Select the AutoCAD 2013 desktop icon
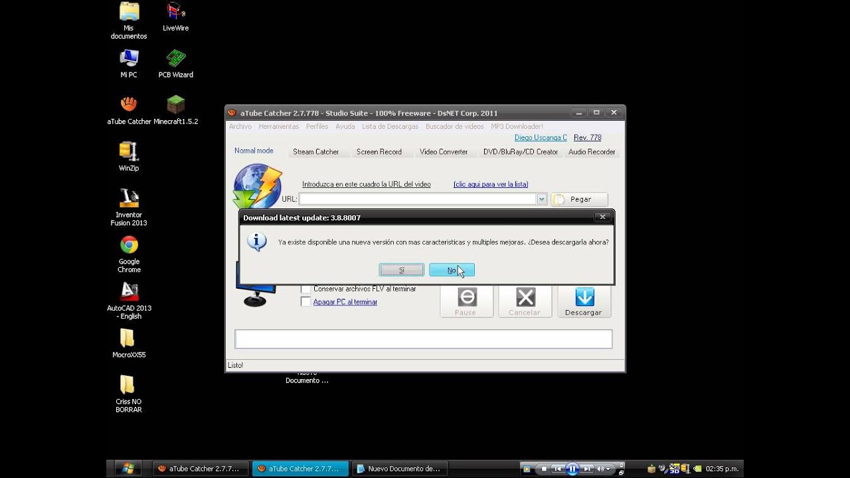The height and width of the screenshot is (478, 850). (129, 301)
